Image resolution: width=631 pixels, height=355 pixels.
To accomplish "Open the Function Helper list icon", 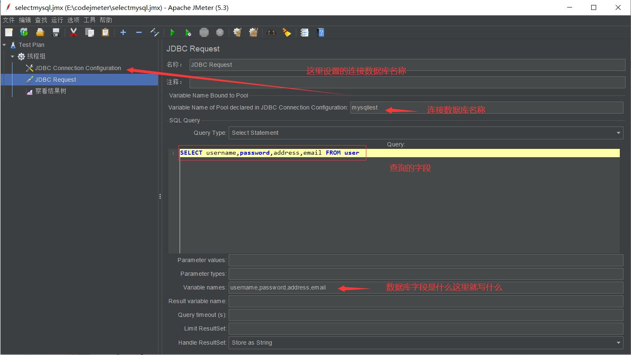I will click(305, 32).
